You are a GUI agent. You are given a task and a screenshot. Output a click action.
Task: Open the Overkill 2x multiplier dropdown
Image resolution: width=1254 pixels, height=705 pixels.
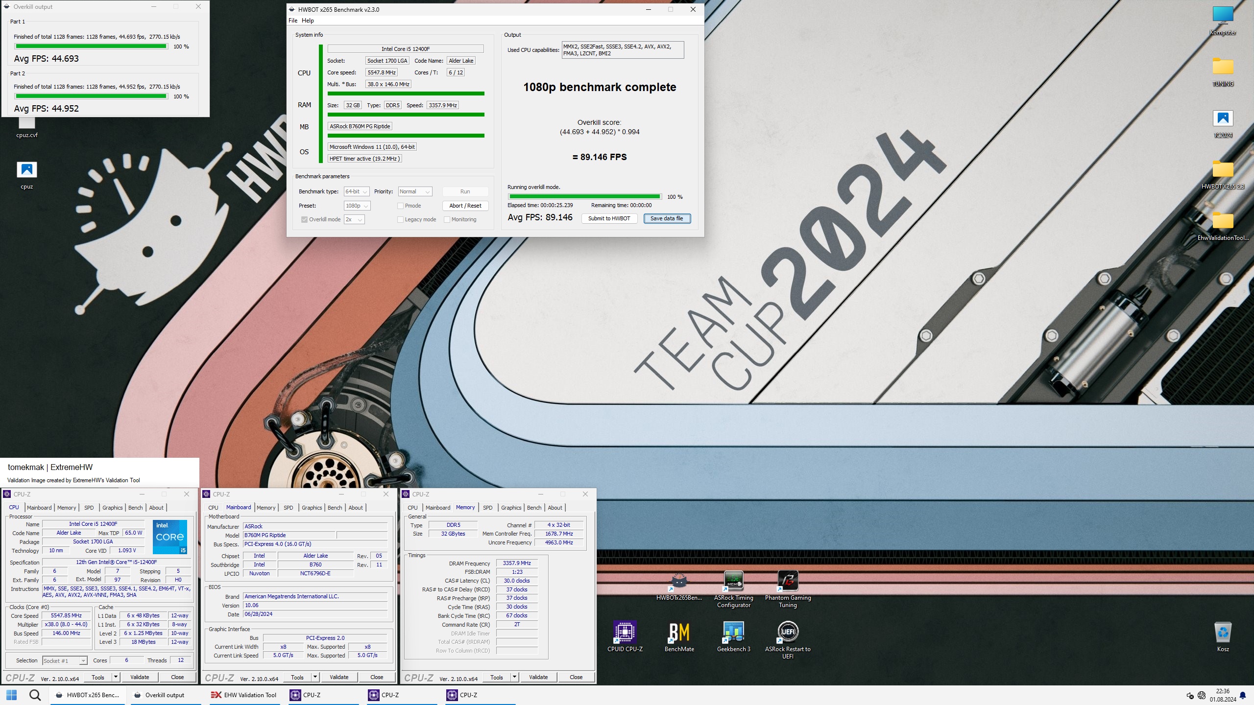[x=354, y=219]
